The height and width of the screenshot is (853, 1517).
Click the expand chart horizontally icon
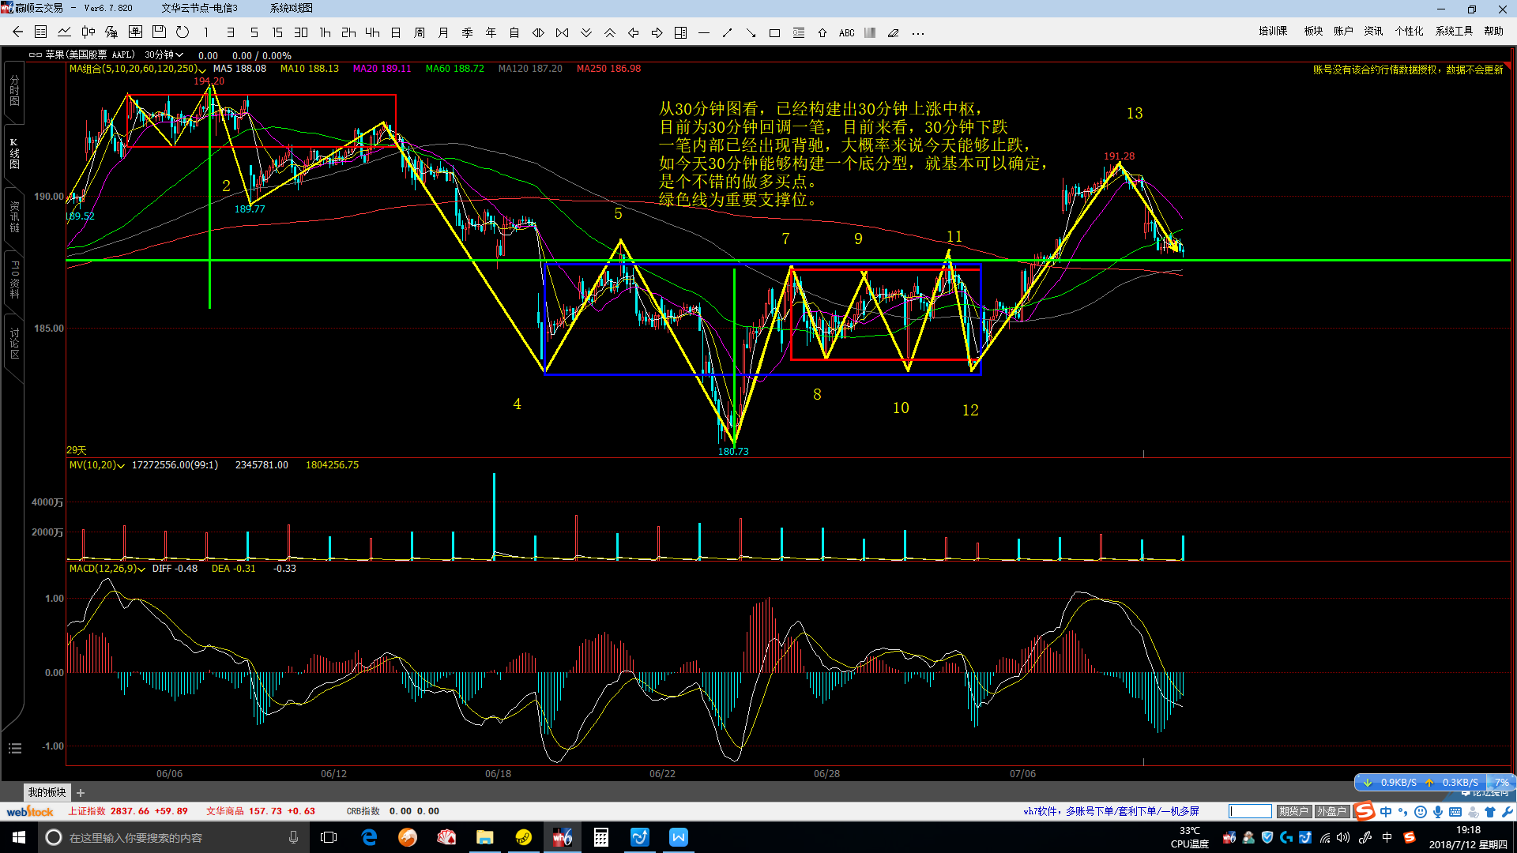538,32
